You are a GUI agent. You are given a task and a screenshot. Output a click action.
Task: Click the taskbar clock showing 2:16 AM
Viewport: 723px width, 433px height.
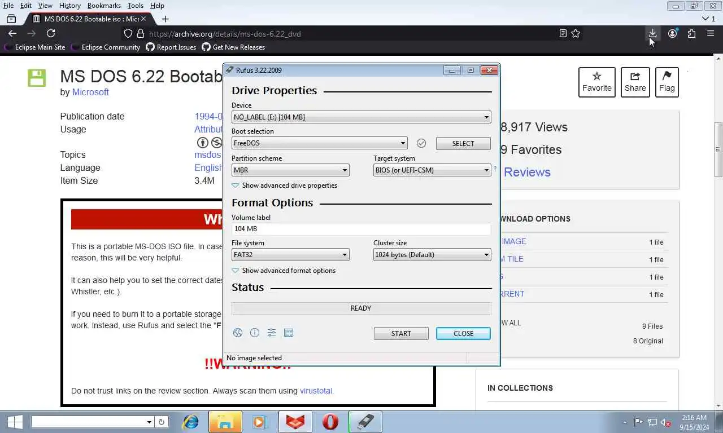(694, 422)
